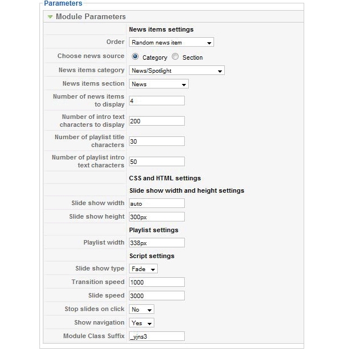Open the Slide show type dropdown

(143, 269)
